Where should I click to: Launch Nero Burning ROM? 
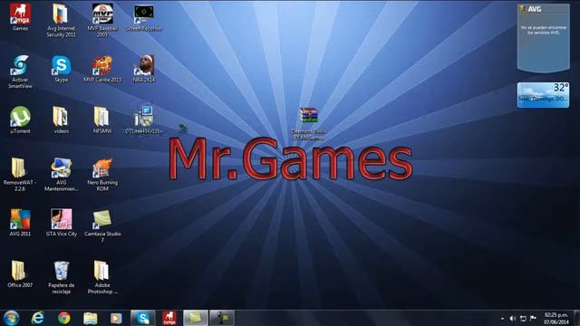pos(102,175)
